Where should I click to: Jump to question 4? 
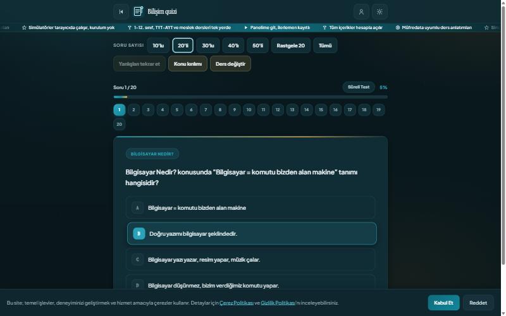coord(163,109)
